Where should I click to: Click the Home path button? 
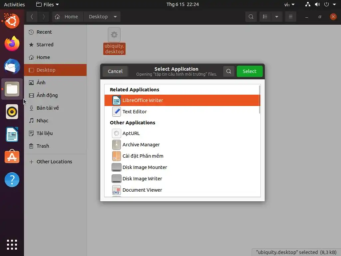point(68,17)
